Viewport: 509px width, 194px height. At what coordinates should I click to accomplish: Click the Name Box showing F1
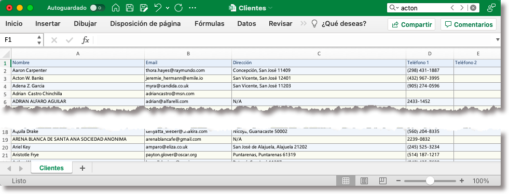click(18, 40)
